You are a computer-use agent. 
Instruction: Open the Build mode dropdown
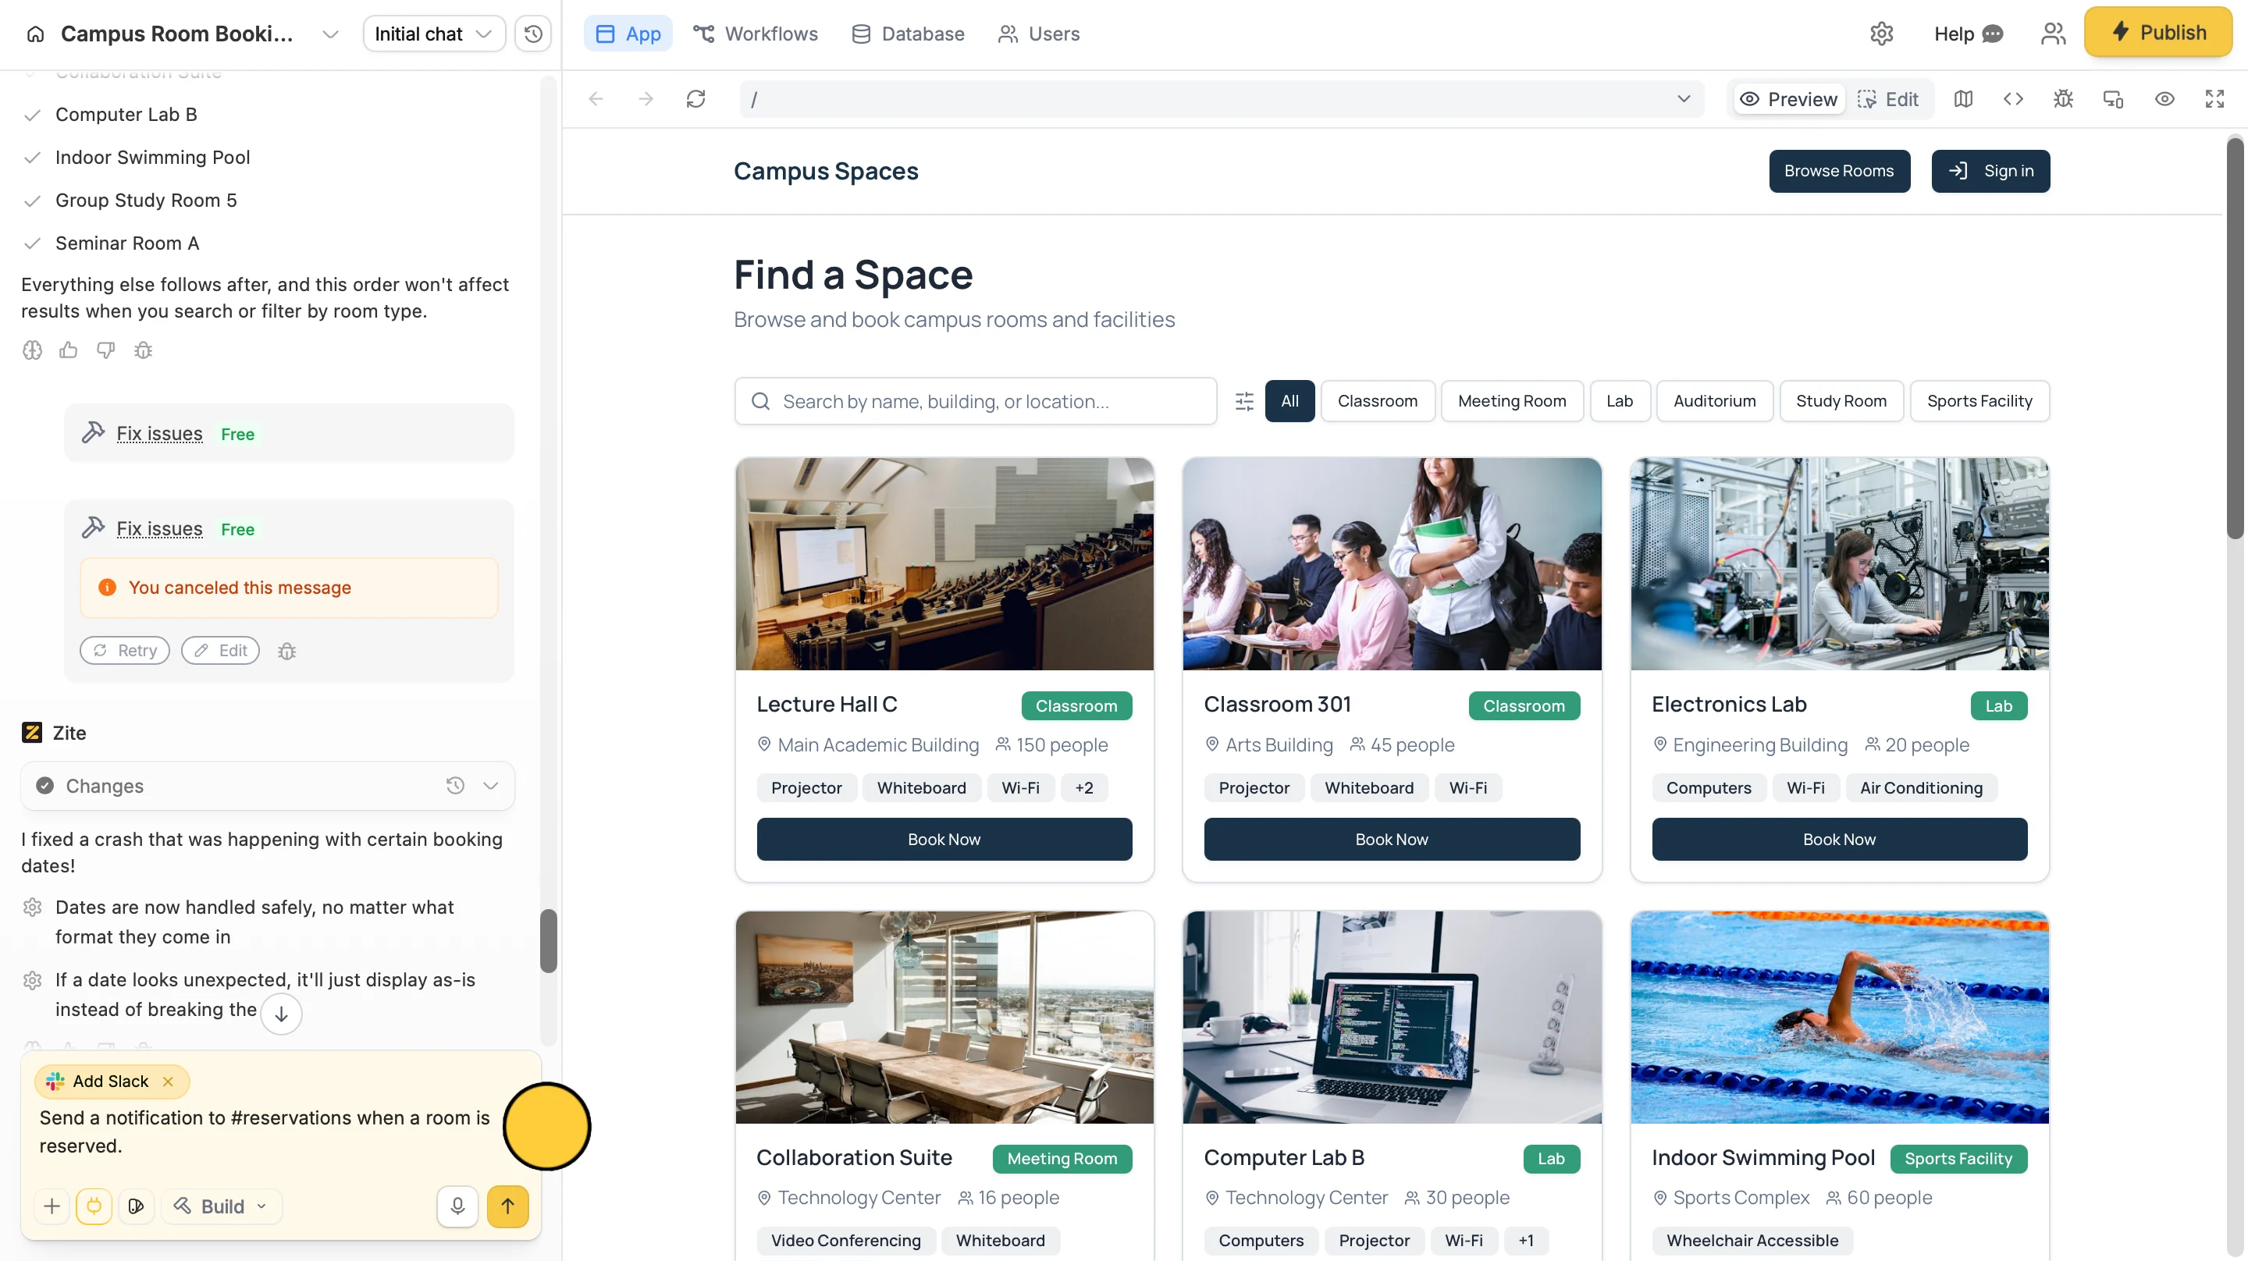[222, 1207]
